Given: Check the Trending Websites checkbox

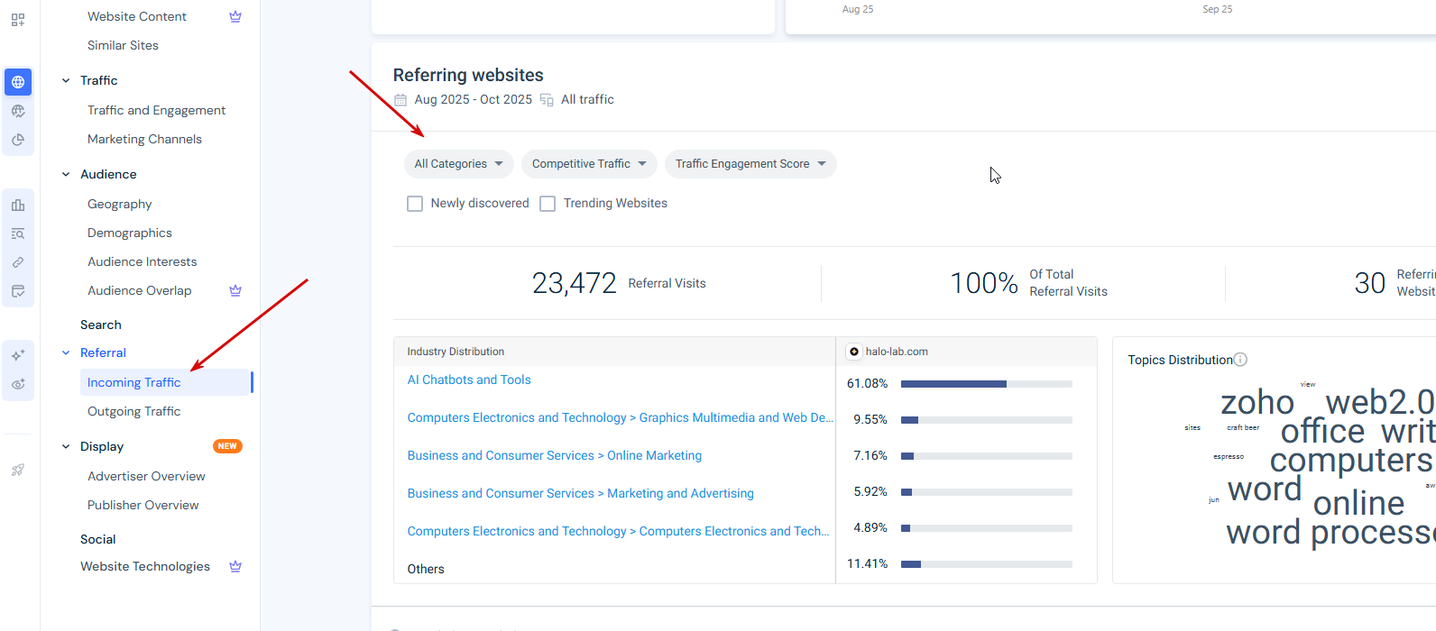Looking at the screenshot, I should tap(548, 204).
